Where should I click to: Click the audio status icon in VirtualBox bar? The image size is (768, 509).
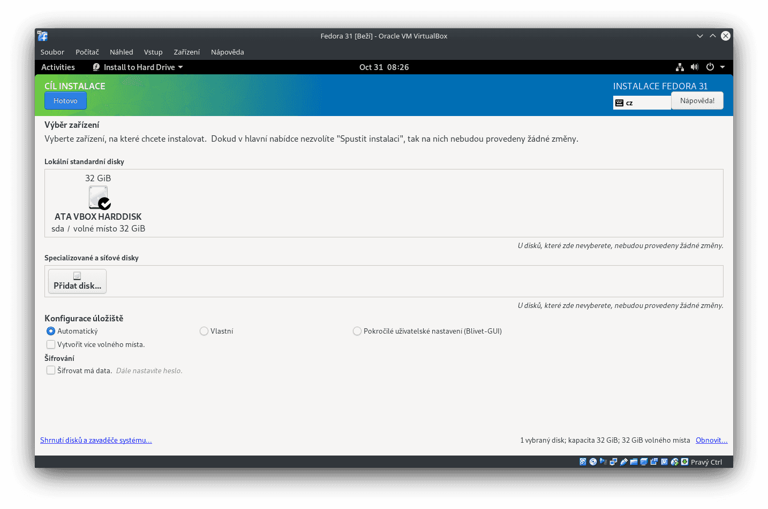pos(603,461)
